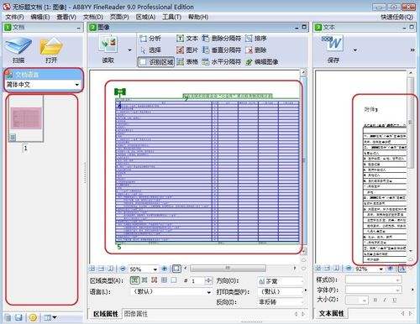Select the 图片 picture area tool

coord(187,50)
